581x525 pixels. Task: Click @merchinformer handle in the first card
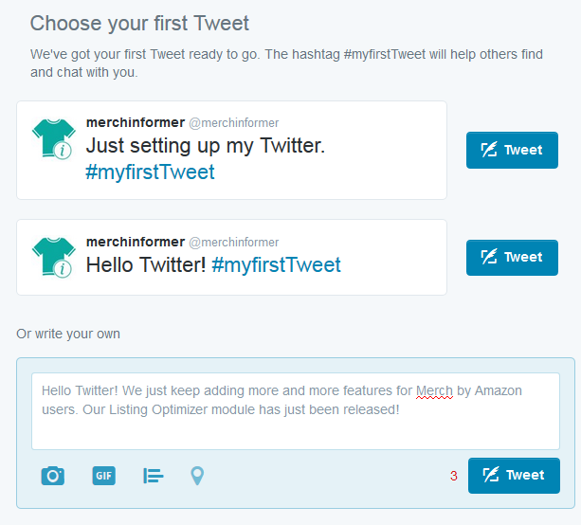pos(234,123)
